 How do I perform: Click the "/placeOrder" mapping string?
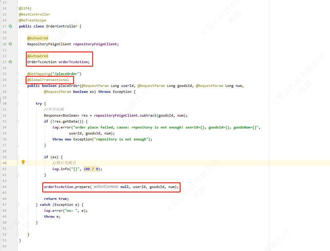point(66,74)
